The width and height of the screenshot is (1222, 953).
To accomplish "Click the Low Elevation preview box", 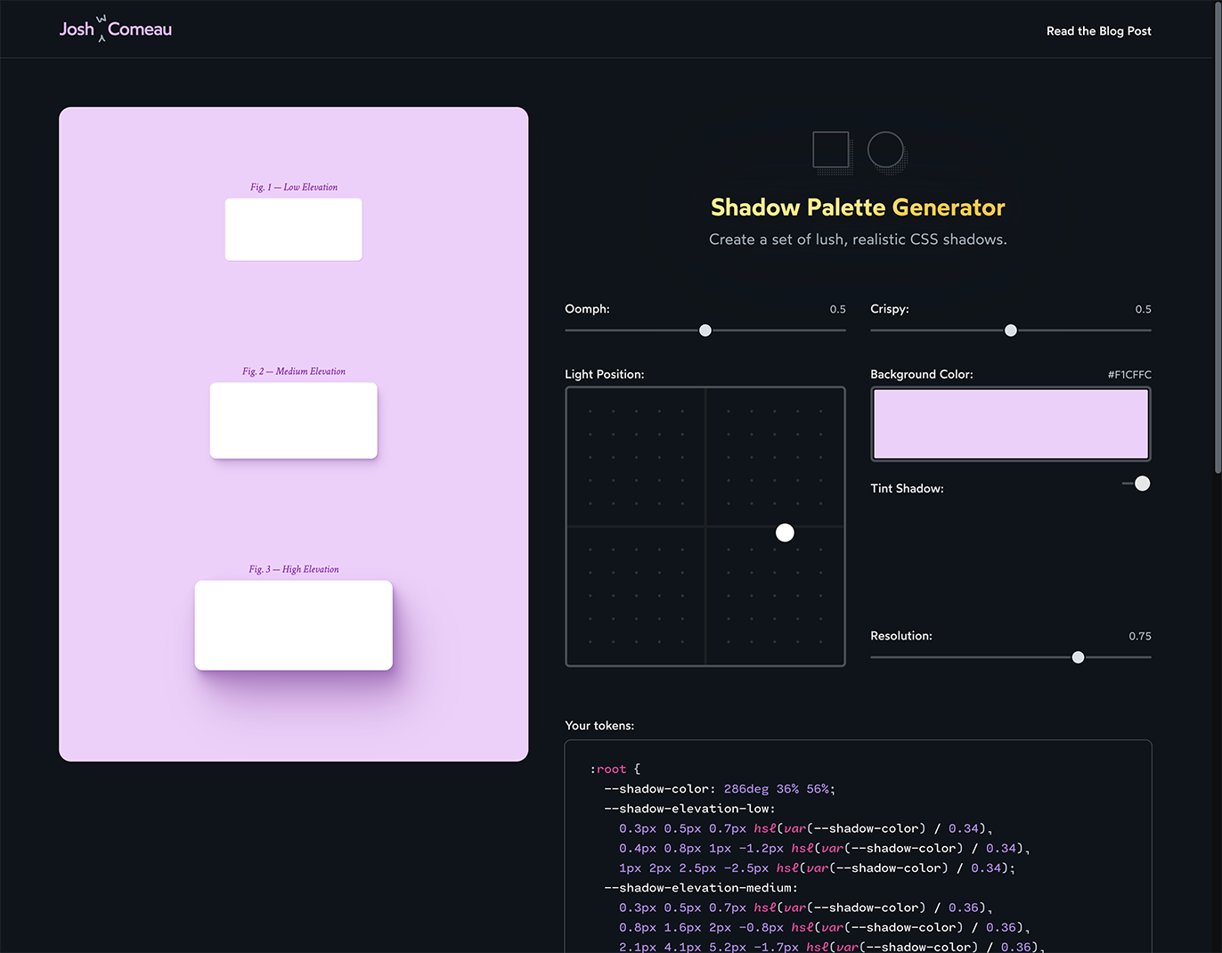I will 293,230.
